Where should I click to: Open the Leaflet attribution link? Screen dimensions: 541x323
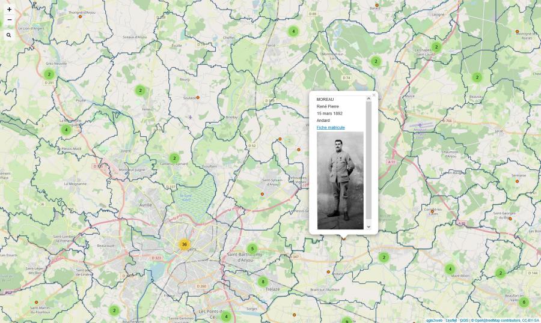451,321
